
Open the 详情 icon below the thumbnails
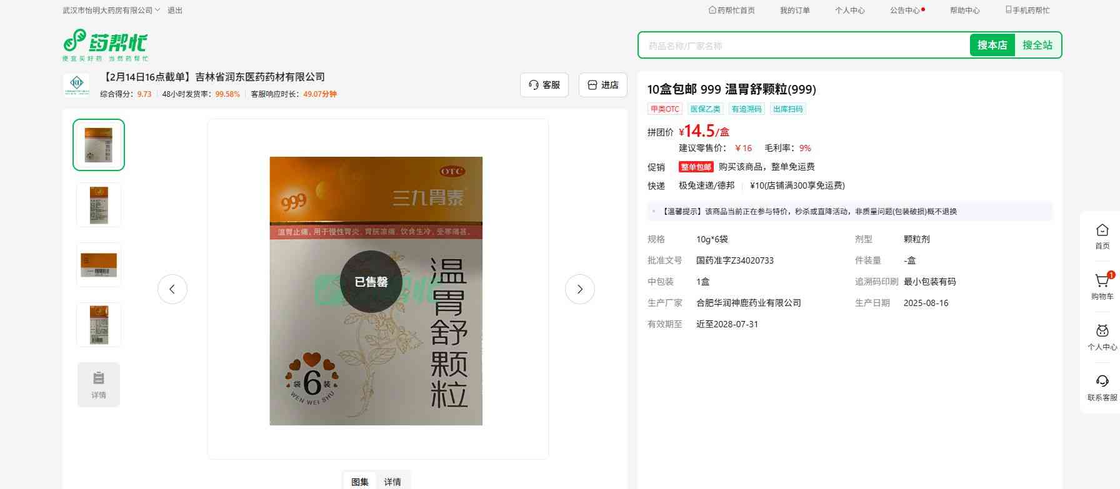[x=99, y=385]
